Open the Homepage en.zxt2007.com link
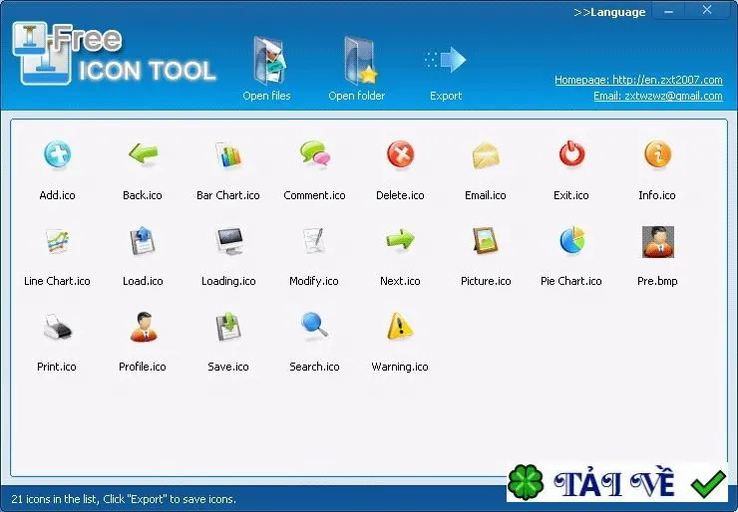738x512 pixels. (638, 80)
